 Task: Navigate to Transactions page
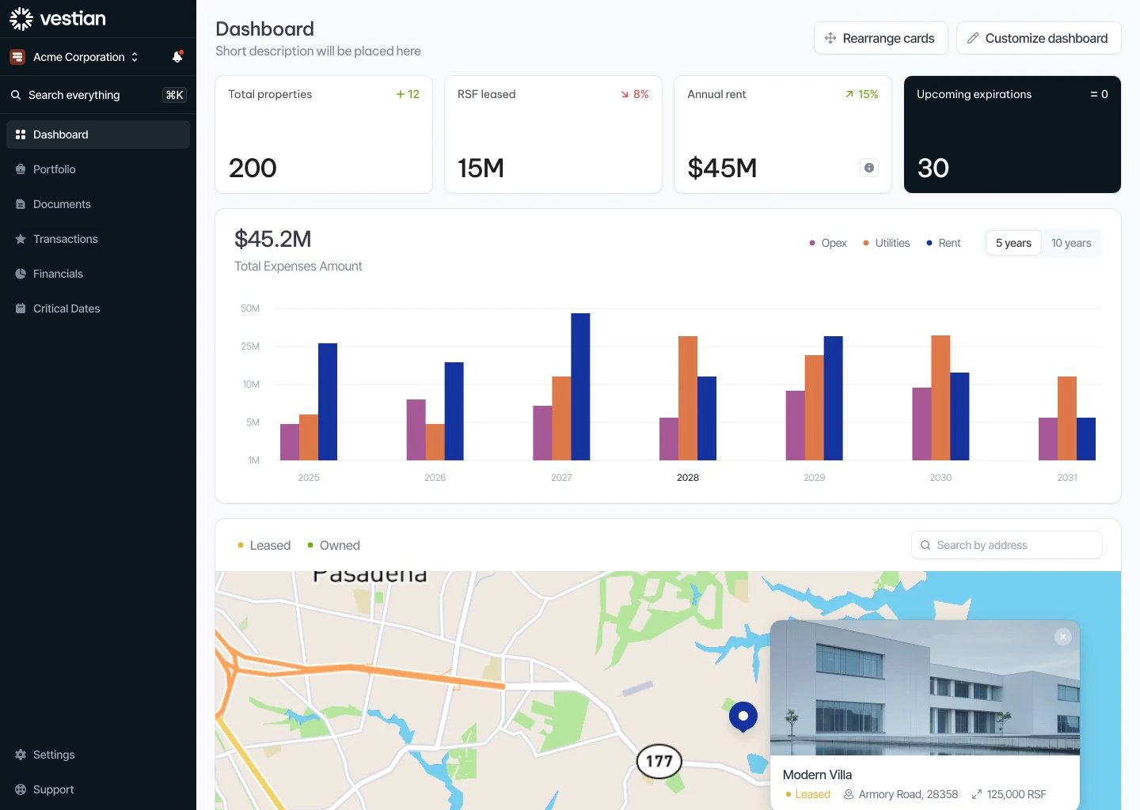point(98,239)
